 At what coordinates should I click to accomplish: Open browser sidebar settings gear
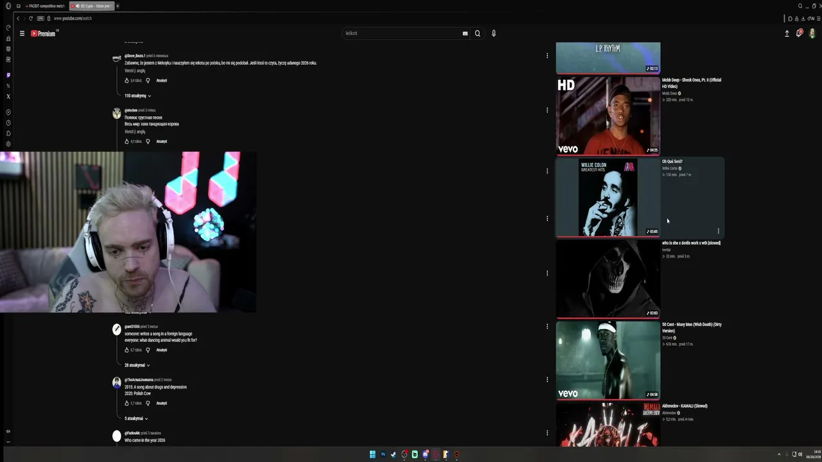[x=8, y=144]
